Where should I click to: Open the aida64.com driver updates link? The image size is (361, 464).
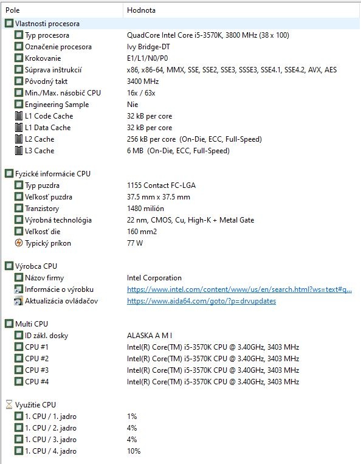[201, 300]
